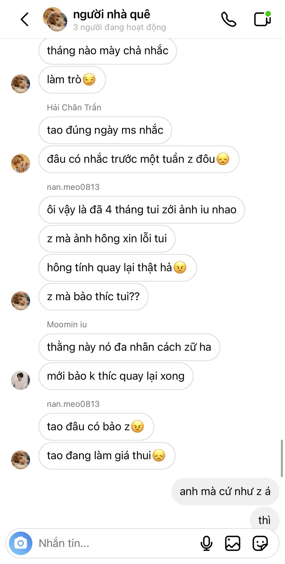
Task: Open group details via 'người nhà quê' title
Action: point(112,14)
